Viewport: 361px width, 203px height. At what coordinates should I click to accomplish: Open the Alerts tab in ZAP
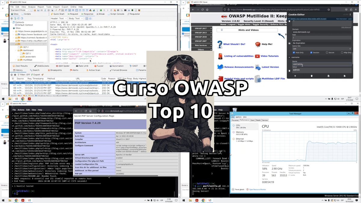pos(73,70)
